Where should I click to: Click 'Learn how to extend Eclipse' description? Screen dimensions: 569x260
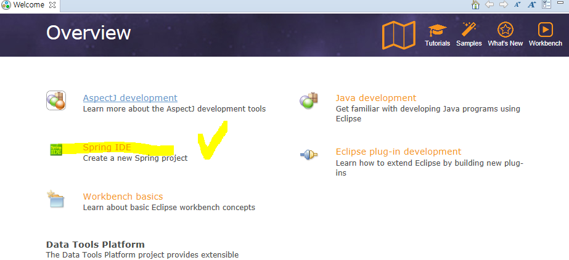pos(429,168)
